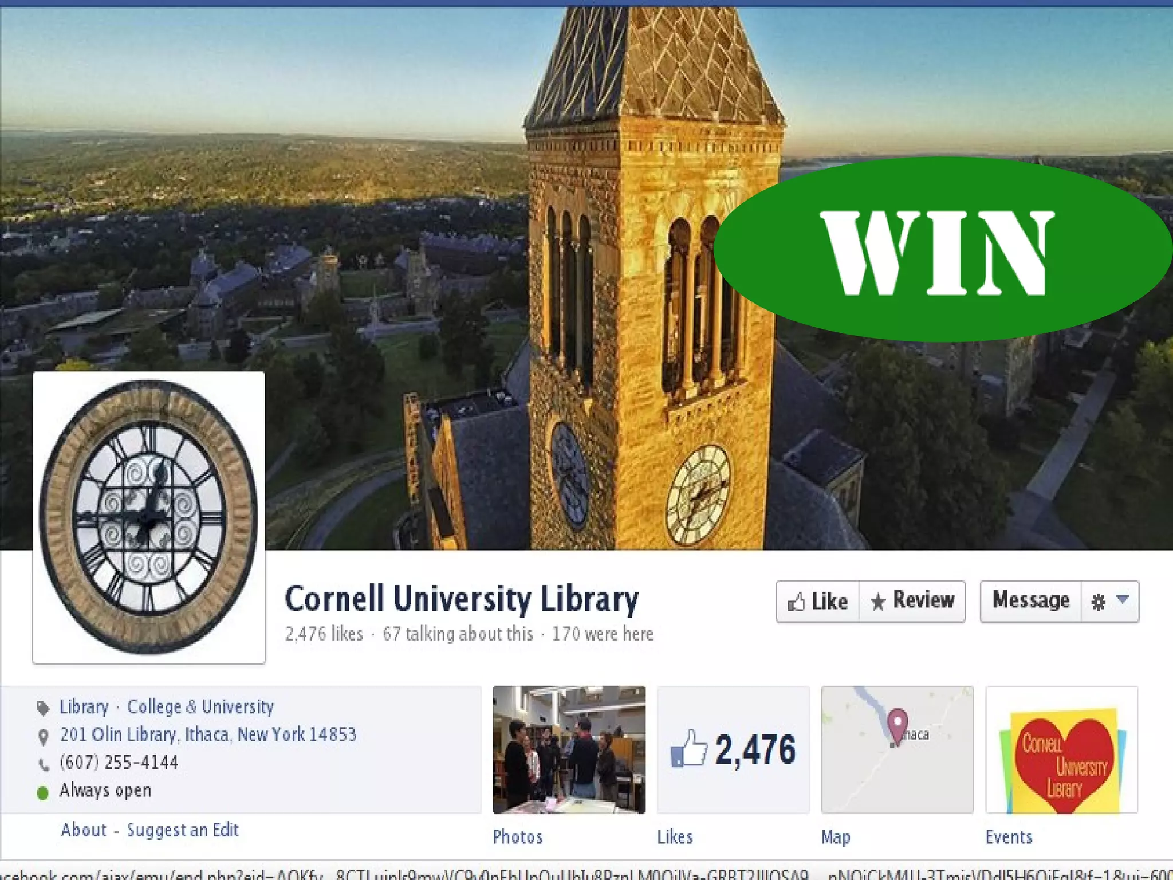Viewport: 1173px width, 880px height.
Task: Click the Map label link
Action: tap(836, 838)
